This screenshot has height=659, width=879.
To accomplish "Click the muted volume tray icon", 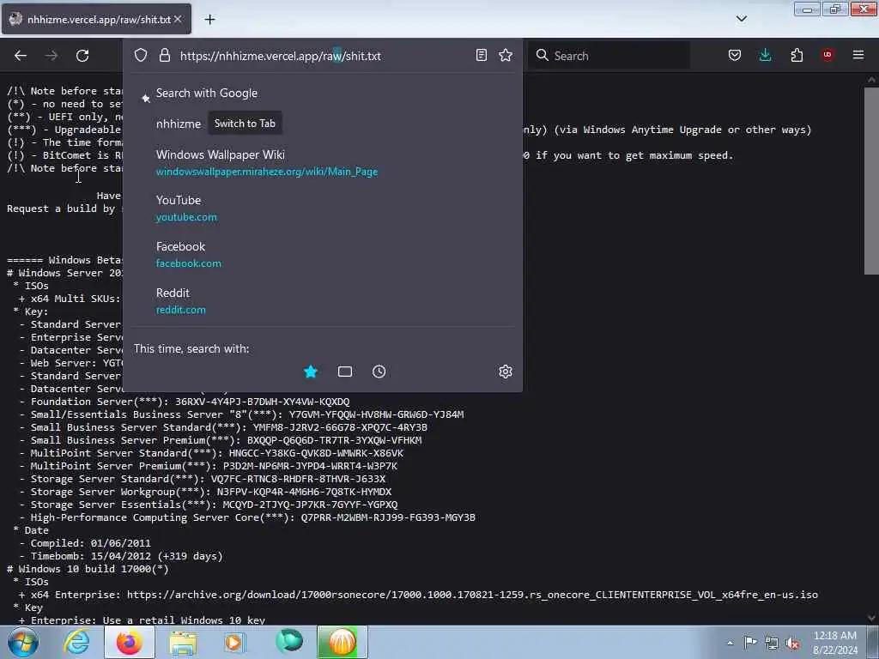I will pyautogui.click(x=792, y=643).
